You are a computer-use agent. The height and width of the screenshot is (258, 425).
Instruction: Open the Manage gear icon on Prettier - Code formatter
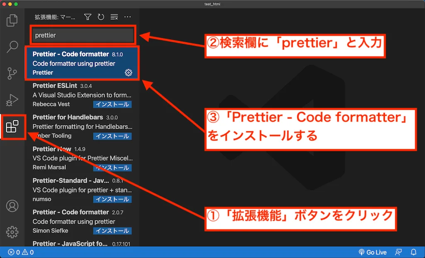click(x=128, y=72)
